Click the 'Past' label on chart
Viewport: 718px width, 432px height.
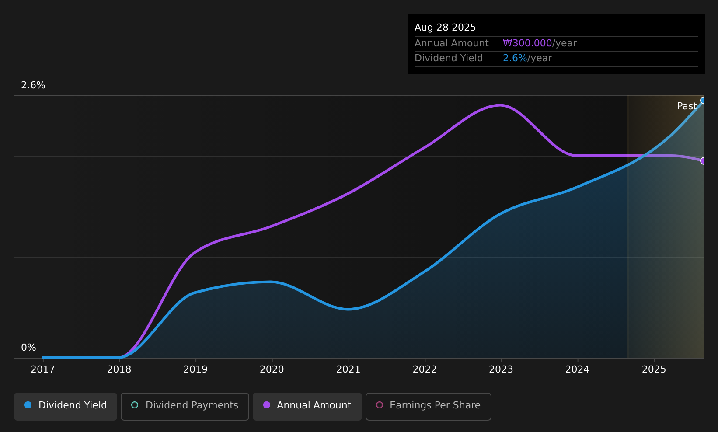pos(687,106)
